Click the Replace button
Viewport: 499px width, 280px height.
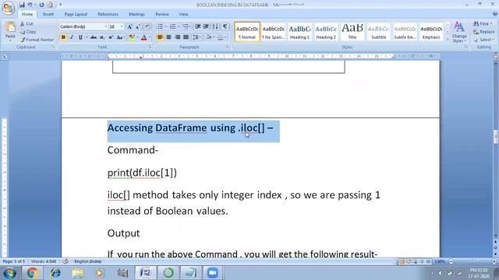click(x=483, y=32)
